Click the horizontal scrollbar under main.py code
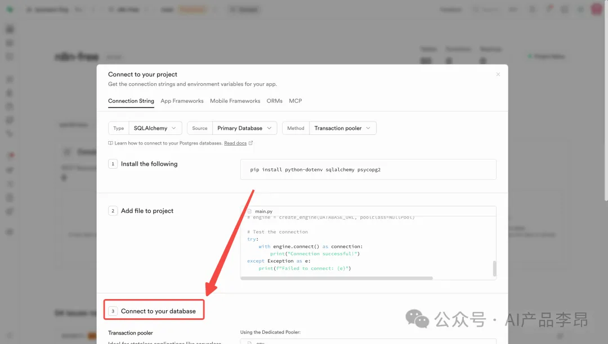 pyautogui.click(x=338, y=278)
